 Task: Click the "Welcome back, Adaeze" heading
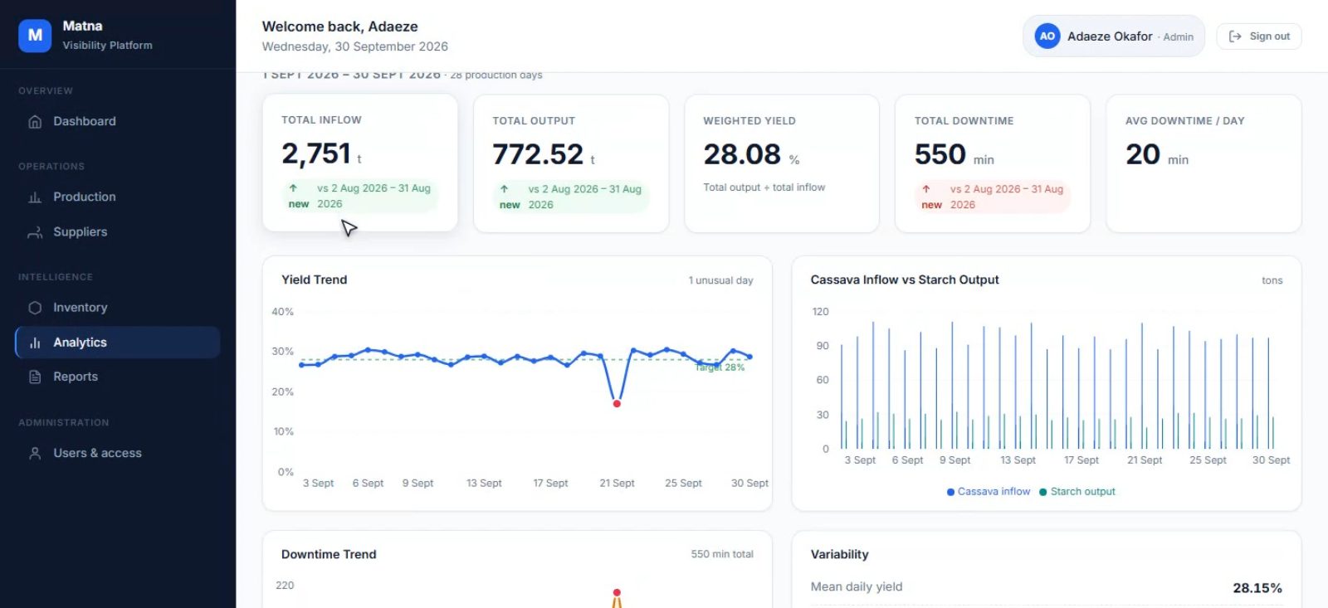coord(340,27)
